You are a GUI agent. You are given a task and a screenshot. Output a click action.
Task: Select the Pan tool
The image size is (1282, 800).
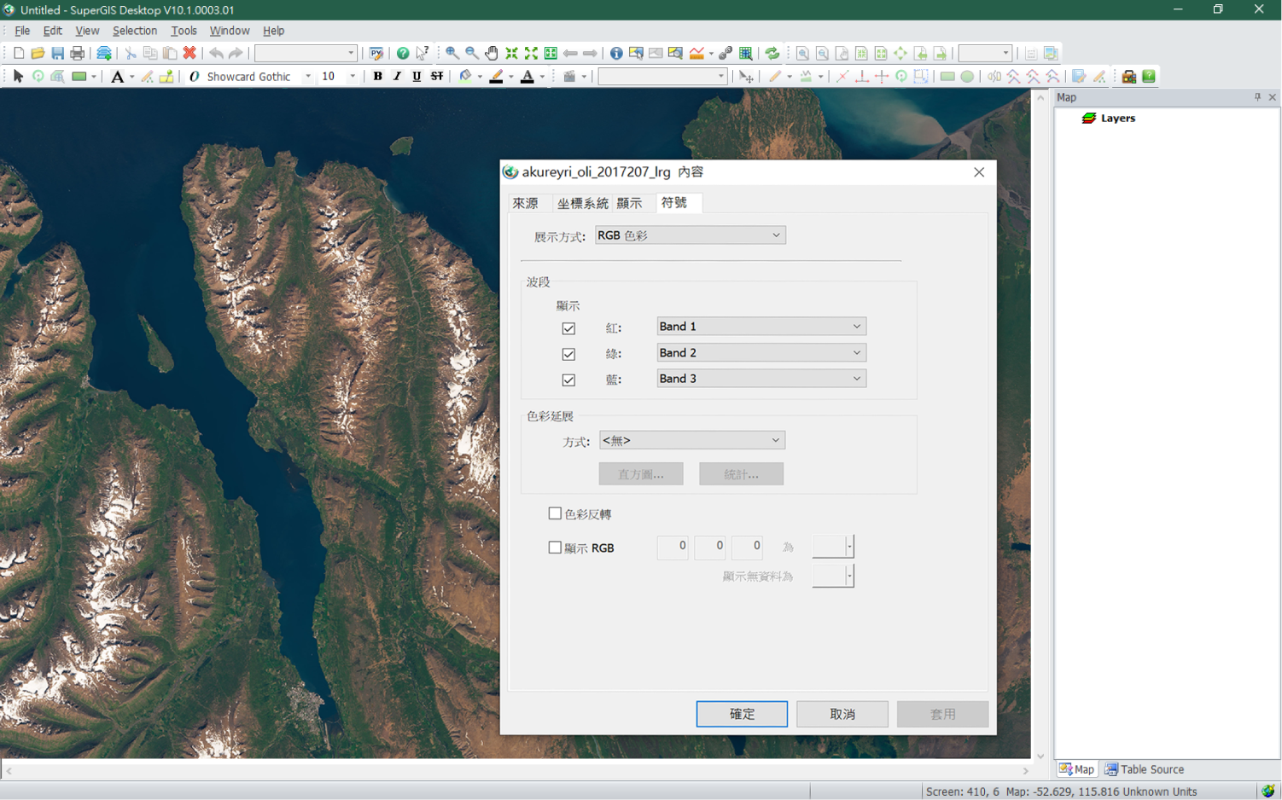(492, 53)
